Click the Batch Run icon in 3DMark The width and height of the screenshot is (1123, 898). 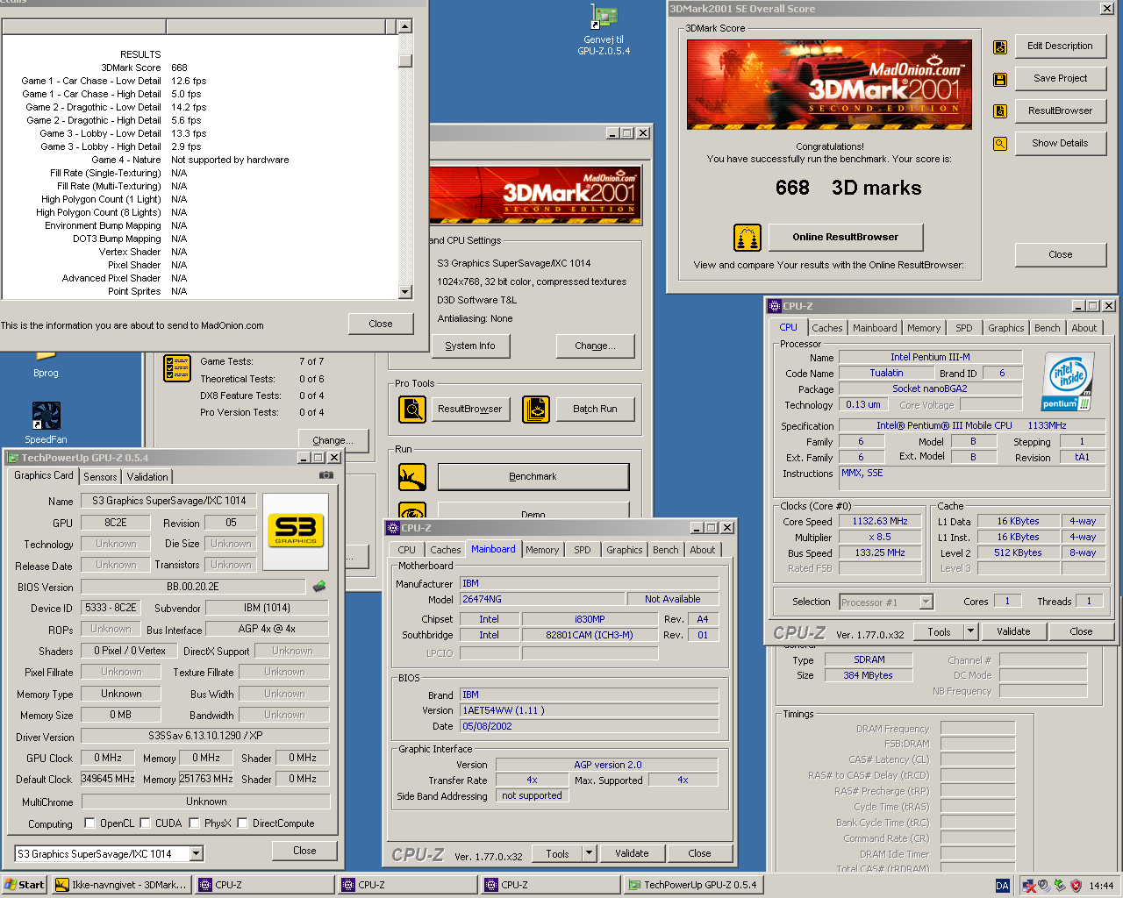[x=536, y=409]
